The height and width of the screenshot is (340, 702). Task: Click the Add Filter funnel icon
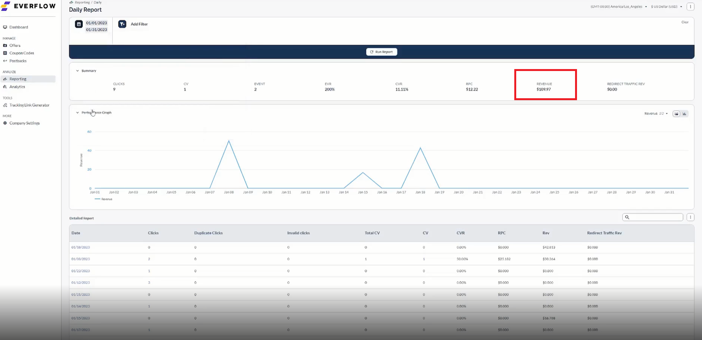click(x=122, y=24)
